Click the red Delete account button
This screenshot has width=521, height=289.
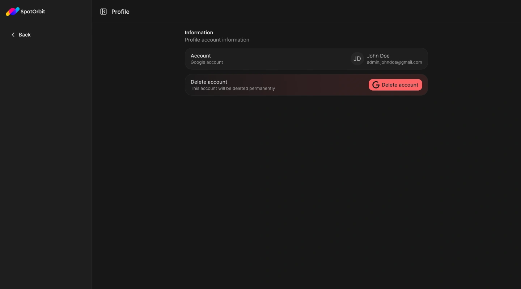pos(395,85)
